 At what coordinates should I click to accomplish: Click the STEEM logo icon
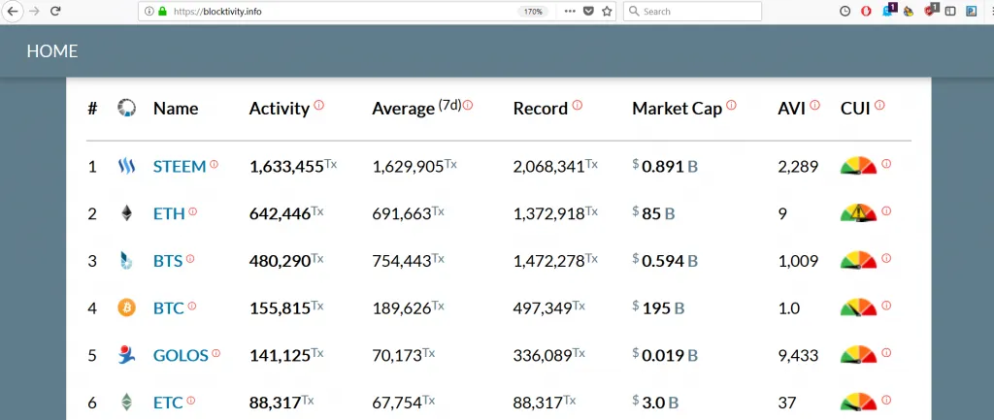pos(127,166)
